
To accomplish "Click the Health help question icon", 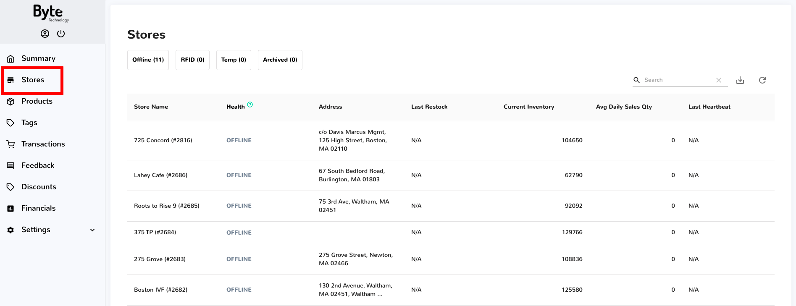I will click(250, 105).
